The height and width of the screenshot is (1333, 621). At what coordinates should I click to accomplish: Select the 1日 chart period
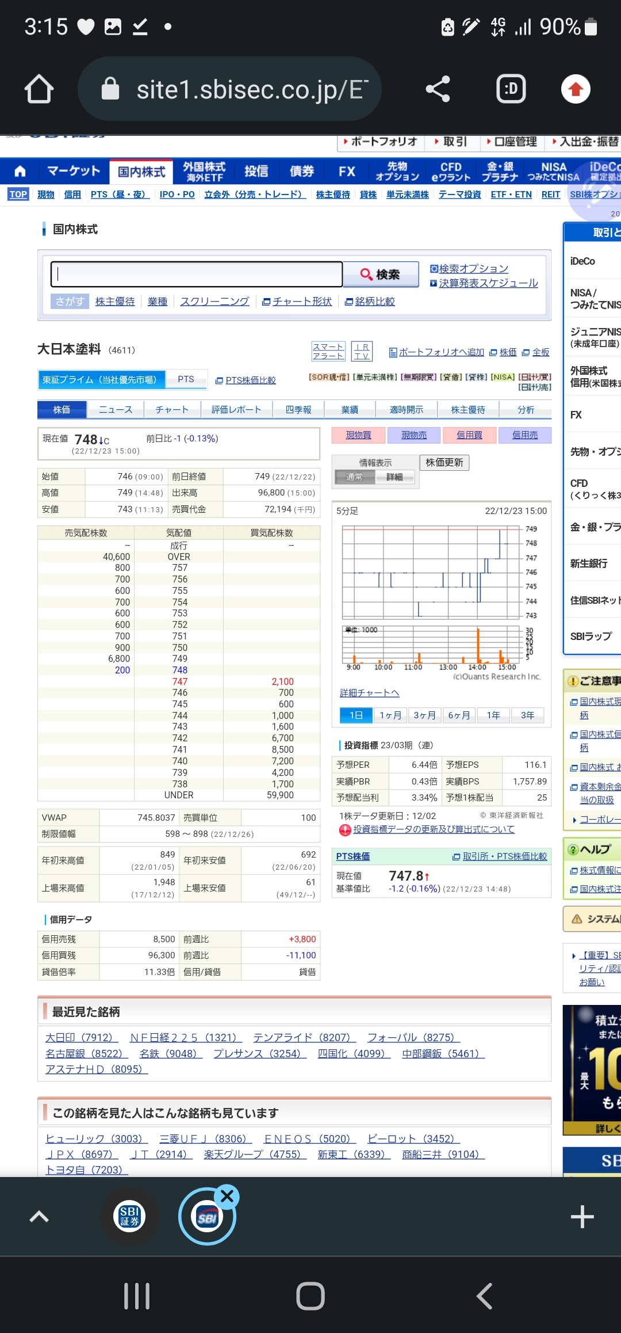pos(356,715)
